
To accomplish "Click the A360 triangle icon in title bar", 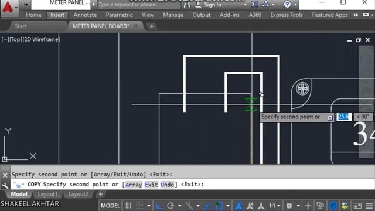I will (265, 4).
